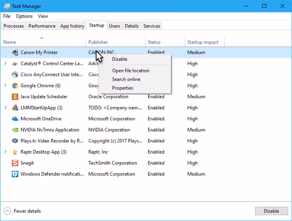
Task: Click the Task Manager title bar icon
Action: coord(7,6)
